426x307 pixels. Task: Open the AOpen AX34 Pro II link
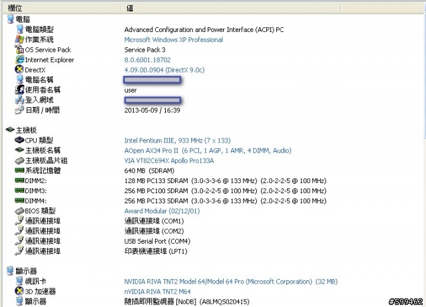[208, 151]
